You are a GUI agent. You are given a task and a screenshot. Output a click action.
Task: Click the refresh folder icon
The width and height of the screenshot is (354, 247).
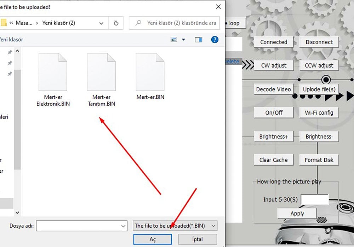tap(116, 23)
